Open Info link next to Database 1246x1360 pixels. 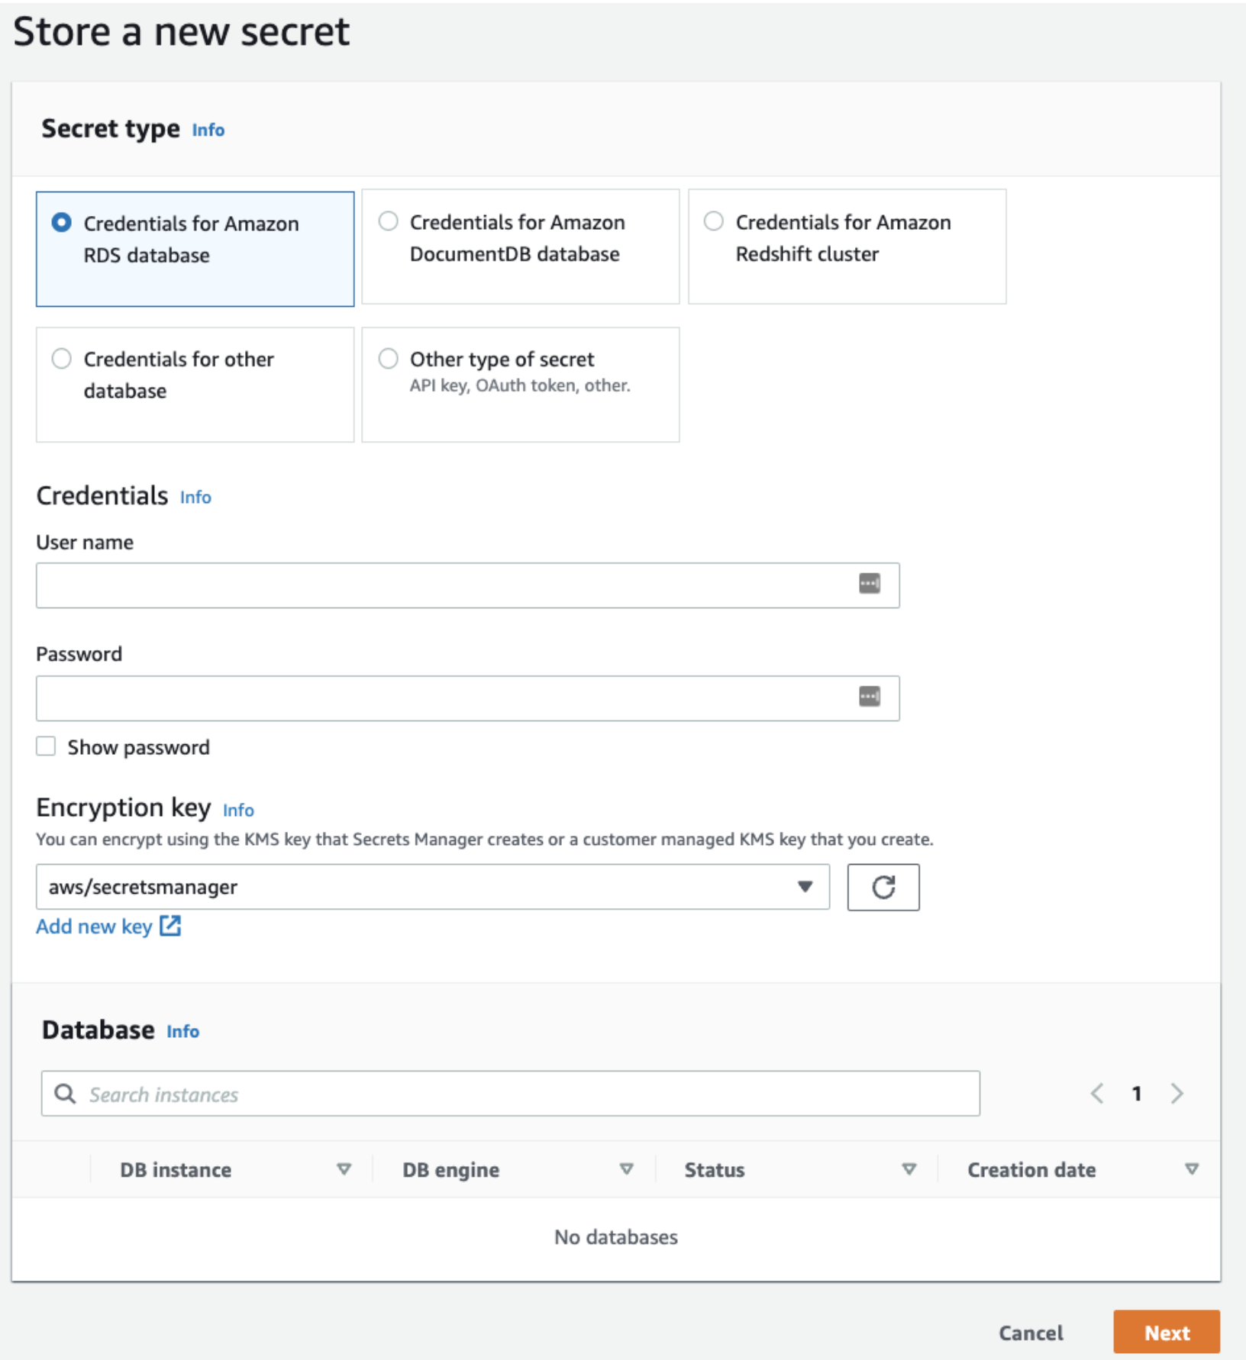(183, 1031)
